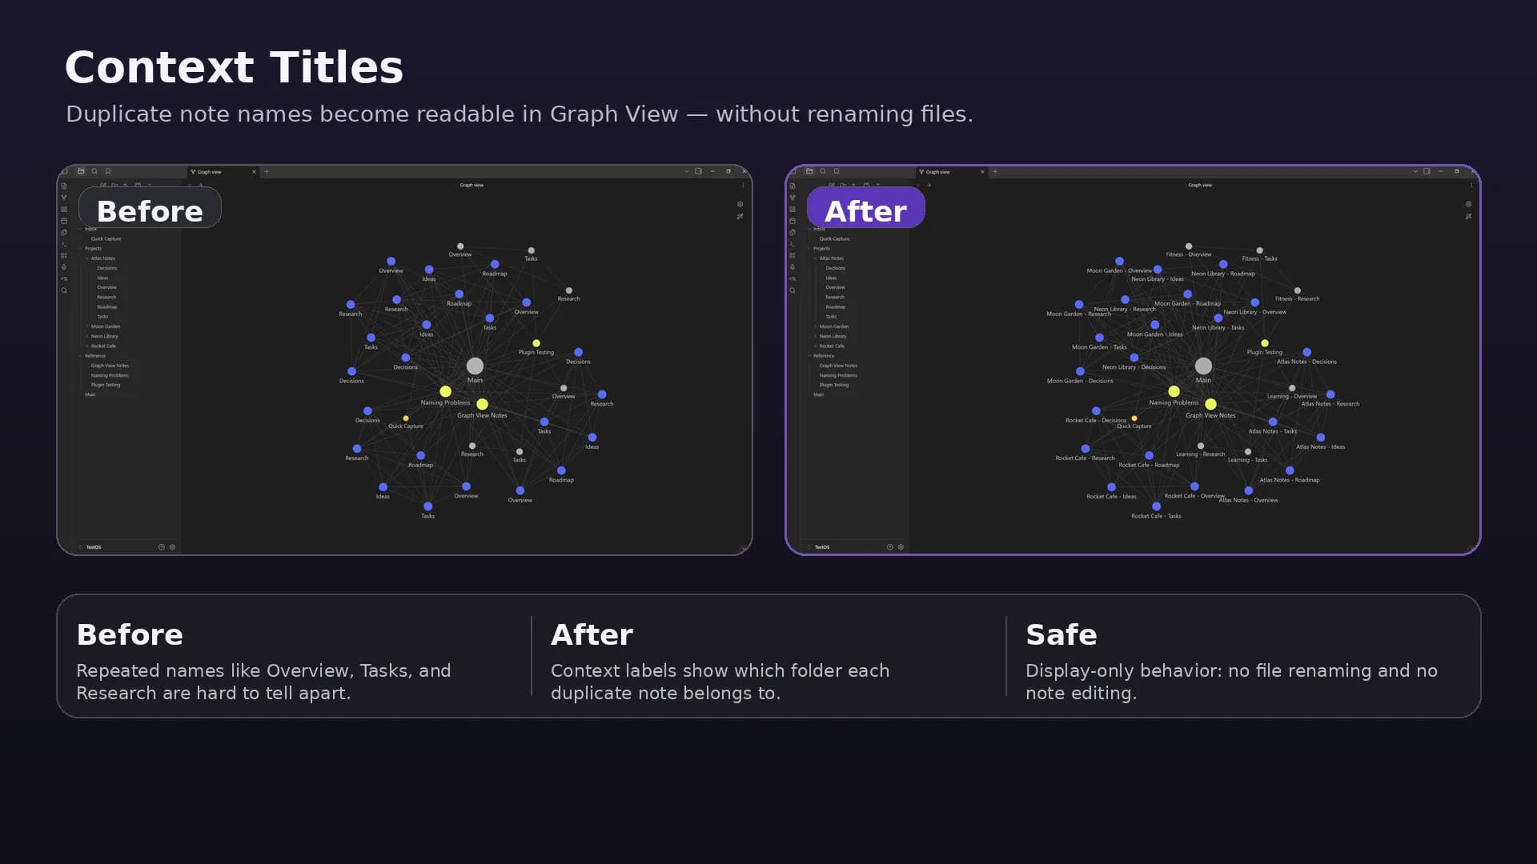Open vault settings gear at bottom of Before sidebar
This screenshot has width=1537, height=864.
[x=172, y=547]
